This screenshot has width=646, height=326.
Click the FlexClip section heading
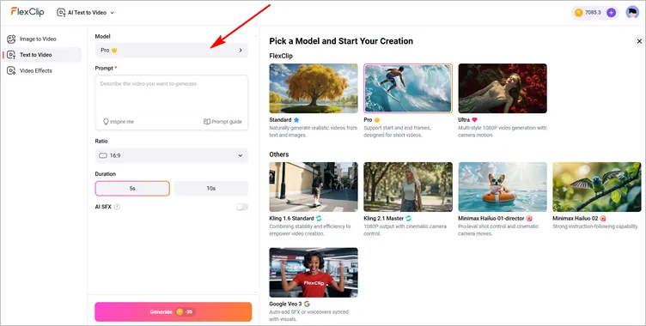(281, 56)
